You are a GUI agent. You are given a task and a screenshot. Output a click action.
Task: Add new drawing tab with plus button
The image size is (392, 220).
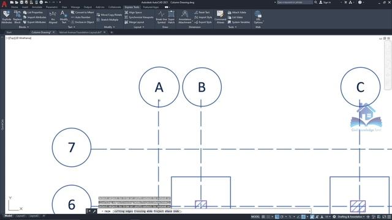click(111, 32)
